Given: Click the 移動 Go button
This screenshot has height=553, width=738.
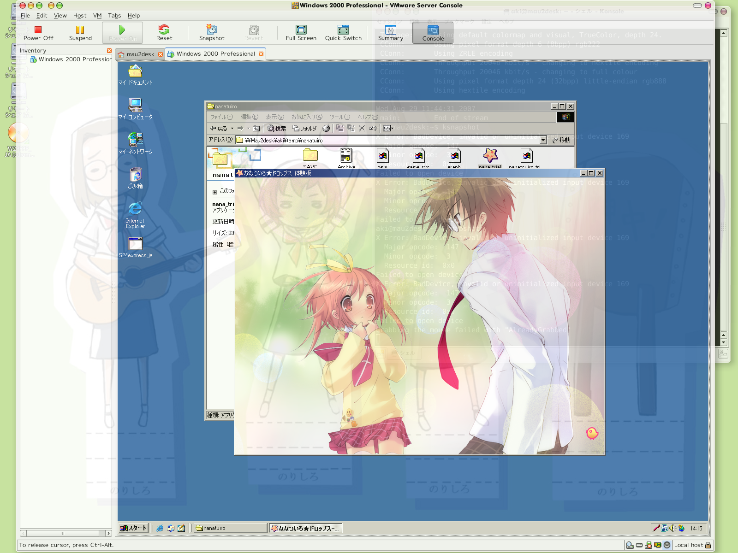Looking at the screenshot, I should tap(561, 140).
